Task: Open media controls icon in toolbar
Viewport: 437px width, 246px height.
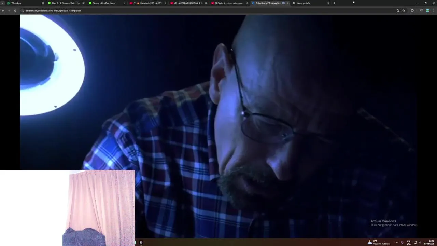Action: [x=422, y=11]
